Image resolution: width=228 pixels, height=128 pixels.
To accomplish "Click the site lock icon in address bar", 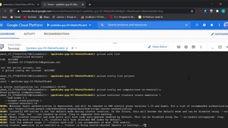I will (18, 11).
